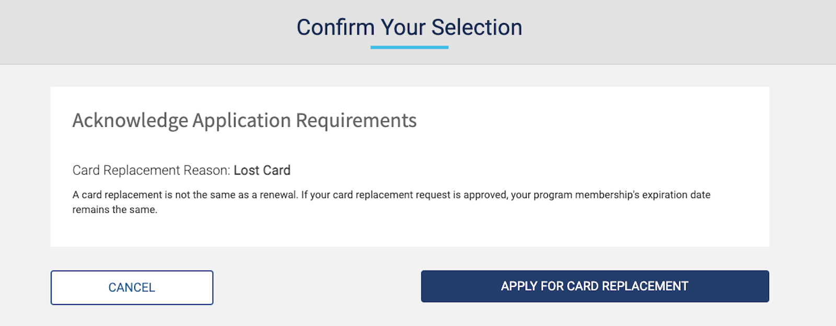
Task: Select the Confirm Your Selection heading
Action: [x=410, y=27]
